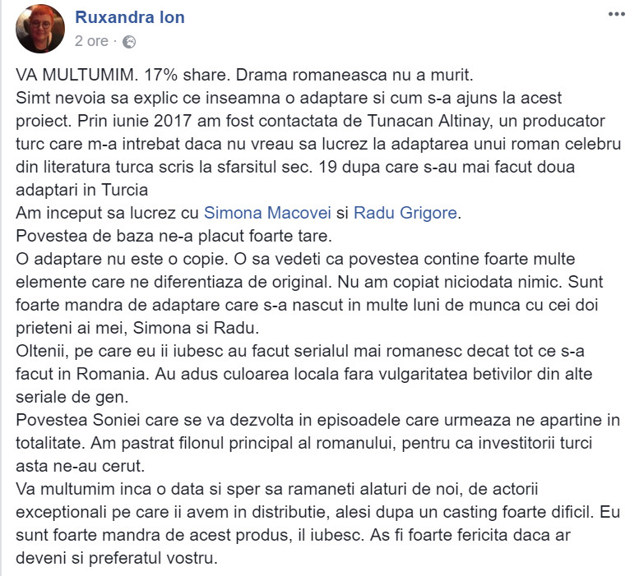Click the 'adaptari in Turcia' line
Image resolution: width=630 pixels, height=576 pixels.
82,190
